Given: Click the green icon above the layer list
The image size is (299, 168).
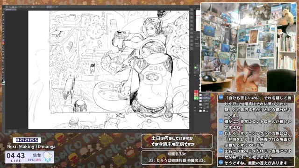Looking at the screenshot, I should [x=195, y=67].
